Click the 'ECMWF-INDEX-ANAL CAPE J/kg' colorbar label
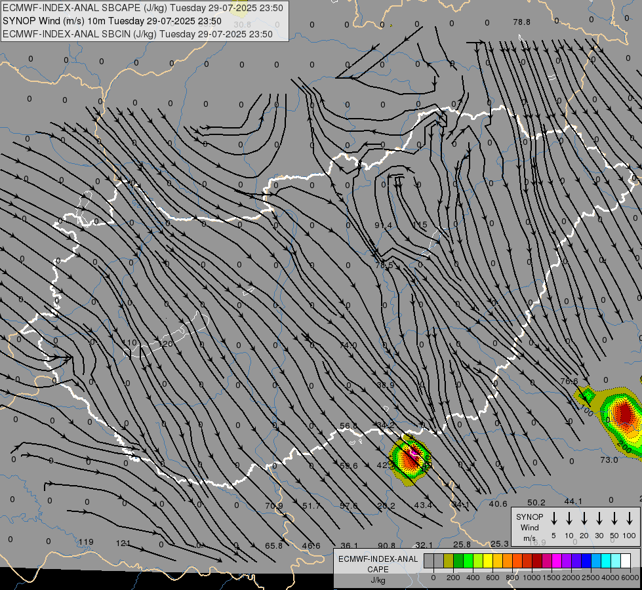 (x=378, y=569)
